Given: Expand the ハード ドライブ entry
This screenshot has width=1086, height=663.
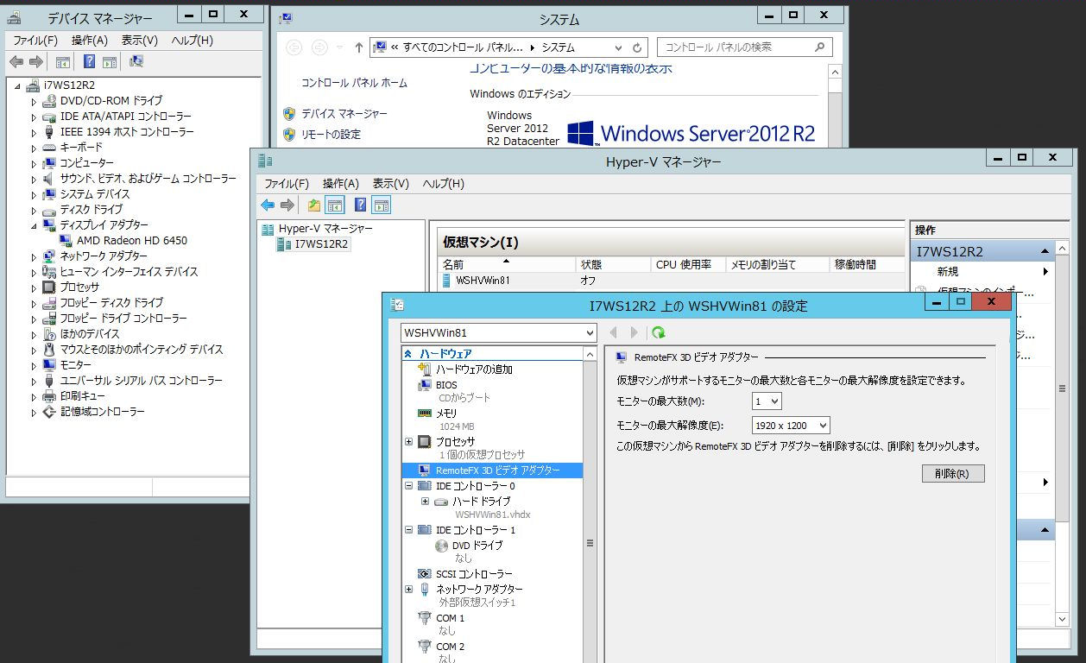Looking at the screenshot, I should 425,501.
